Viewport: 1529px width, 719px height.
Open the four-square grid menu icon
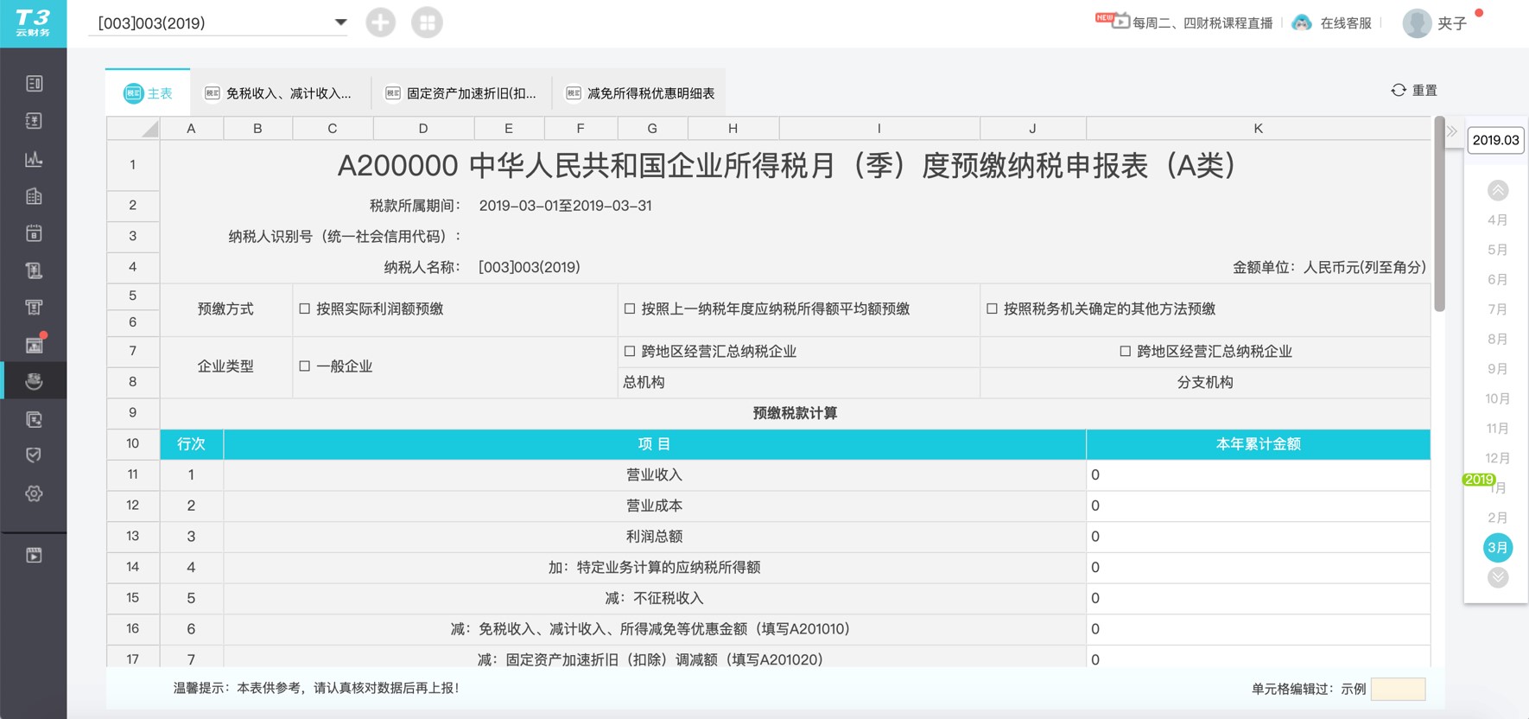(427, 22)
